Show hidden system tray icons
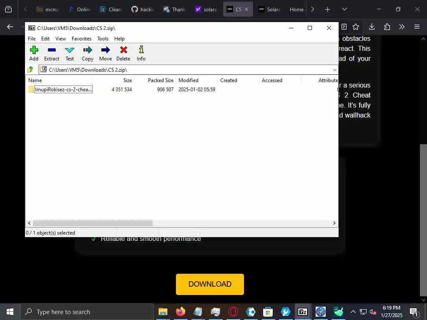This screenshot has width=427, height=320. pyautogui.click(x=353, y=312)
